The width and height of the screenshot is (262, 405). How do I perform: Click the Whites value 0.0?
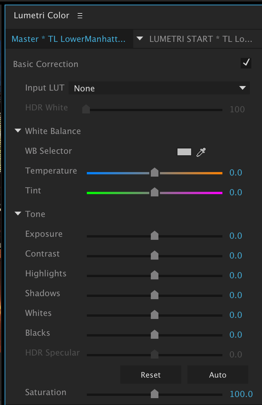[x=236, y=314]
